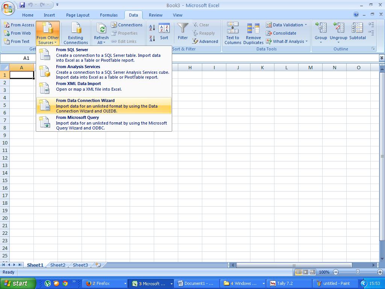The height and width of the screenshot is (289, 385).
Task: Click the Refresh All icon
Action: pyautogui.click(x=101, y=28)
